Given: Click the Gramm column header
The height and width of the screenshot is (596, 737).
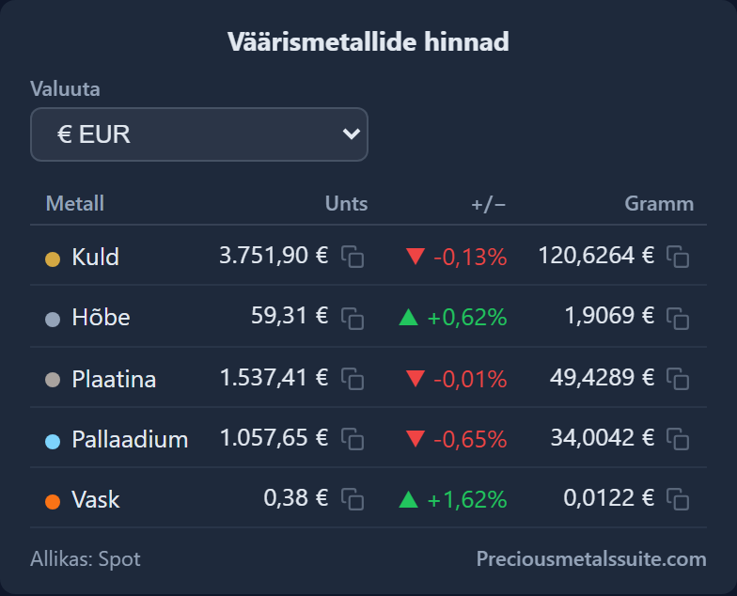Looking at the screenshot, I should coord(659,203).
